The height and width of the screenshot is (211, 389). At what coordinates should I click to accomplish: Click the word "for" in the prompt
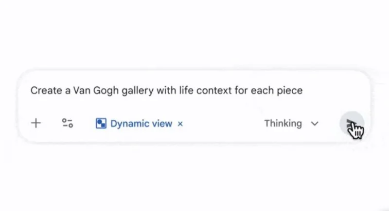[x=240, y=91]
